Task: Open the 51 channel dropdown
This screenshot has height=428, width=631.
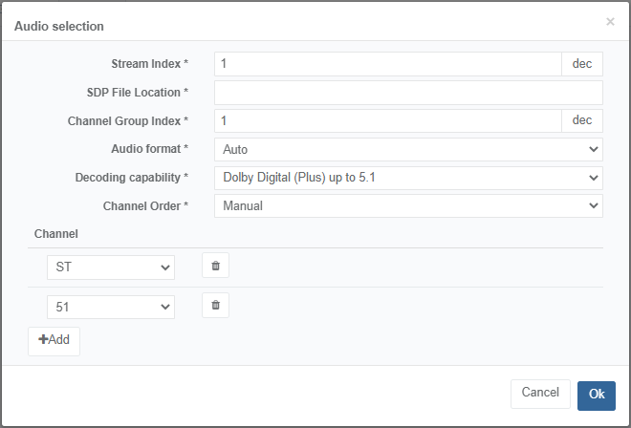Action: point(111,307)
